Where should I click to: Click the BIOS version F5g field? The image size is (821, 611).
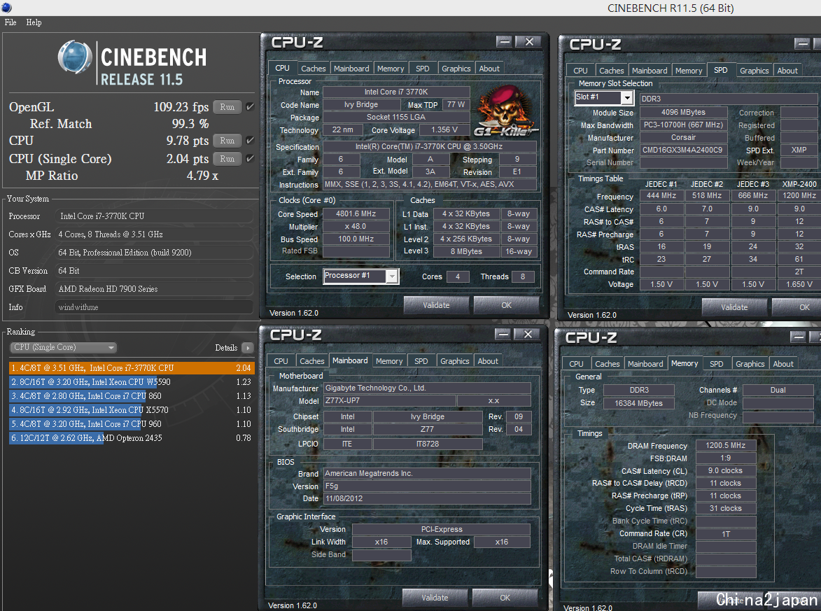click(x=427, y=486)
